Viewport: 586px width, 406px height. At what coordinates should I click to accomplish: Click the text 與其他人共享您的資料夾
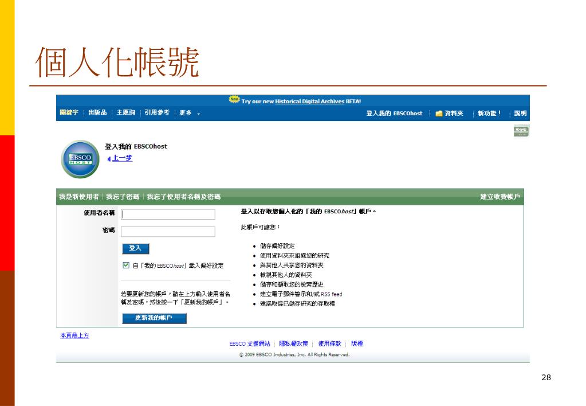tap(292, 266)
